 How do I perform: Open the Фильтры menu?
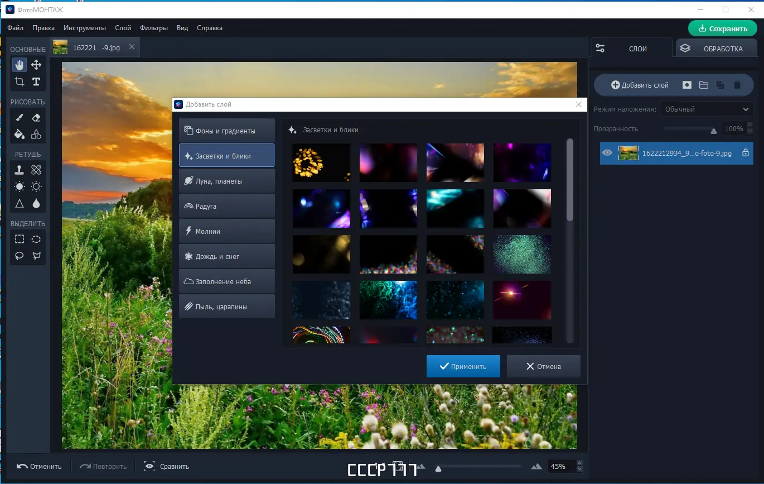pyautogui.click(x=154, y=28)
